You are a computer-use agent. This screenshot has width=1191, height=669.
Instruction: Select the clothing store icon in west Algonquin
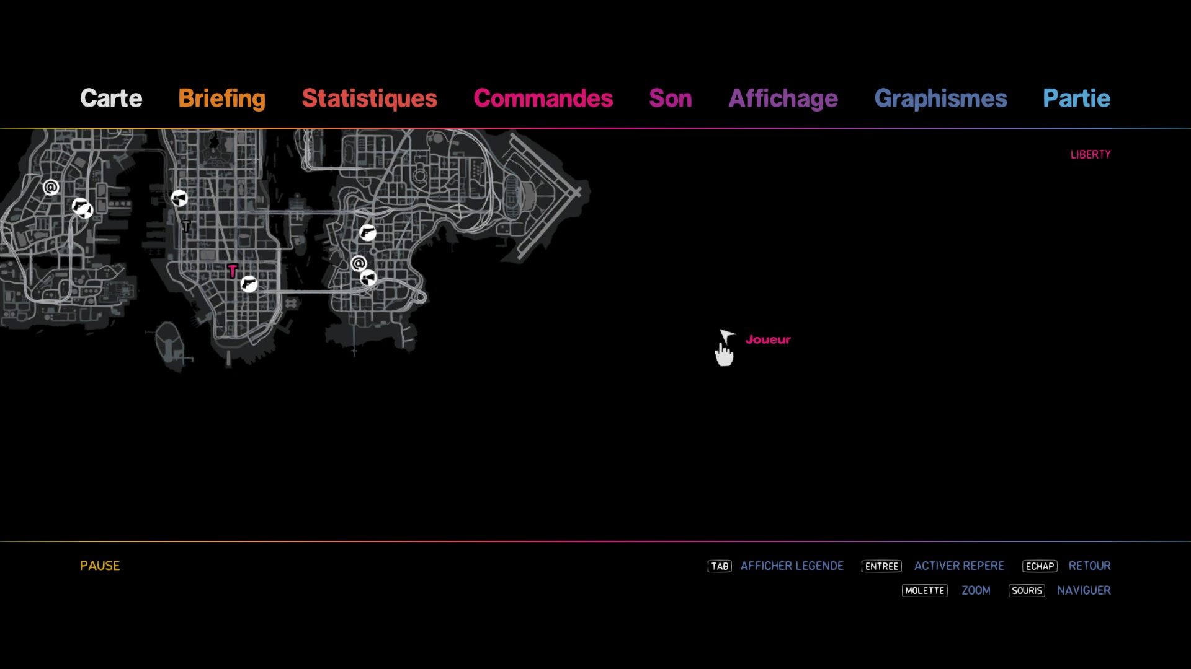[x=179, y=198]
